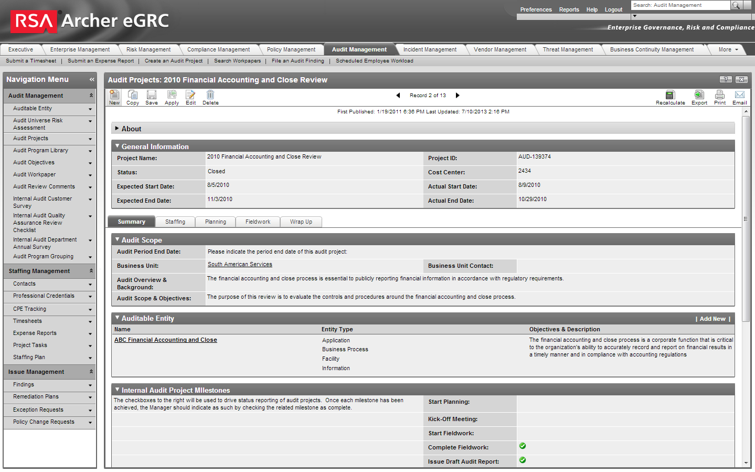Click Create an Audit Project link

[174, 61]
